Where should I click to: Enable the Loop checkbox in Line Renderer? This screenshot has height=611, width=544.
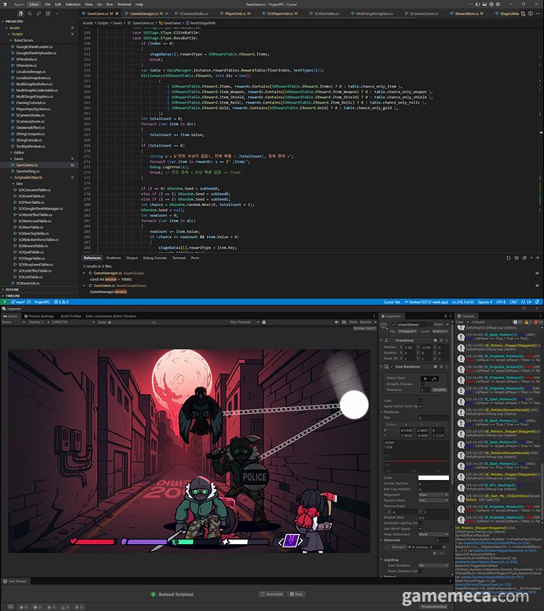click(420, 400)
